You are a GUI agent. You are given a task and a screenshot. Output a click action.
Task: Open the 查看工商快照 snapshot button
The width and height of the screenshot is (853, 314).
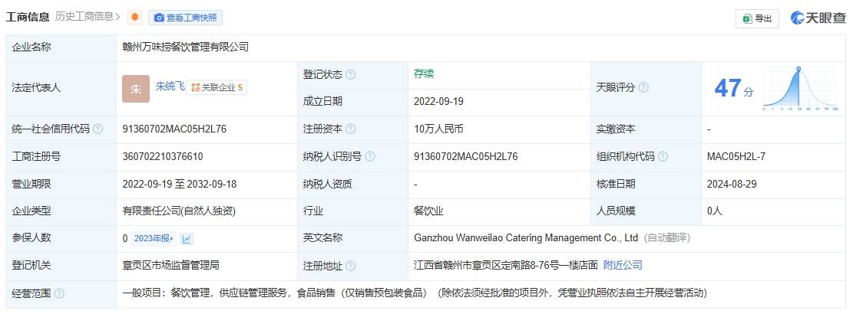pyautogui.click(x=185, y=17)
